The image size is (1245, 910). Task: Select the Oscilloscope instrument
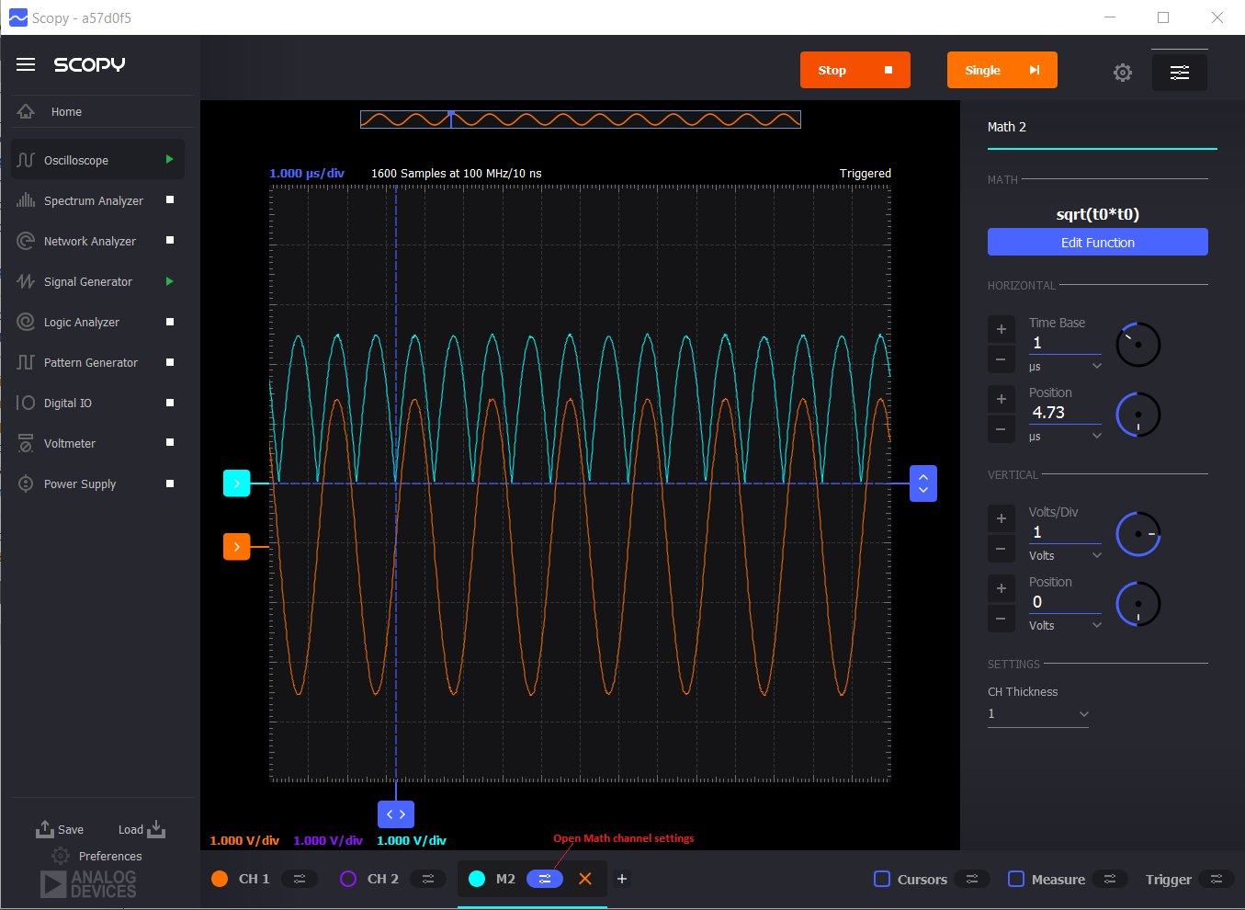[x=97, y=160]
